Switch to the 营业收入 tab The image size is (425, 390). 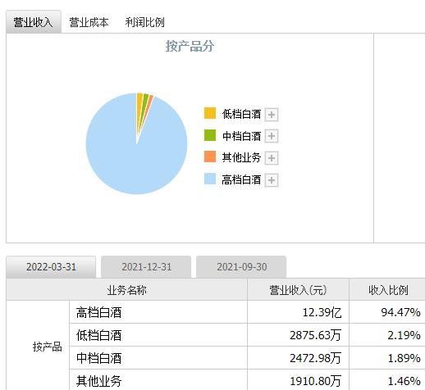pyautogui.click(x=34, y=22)
